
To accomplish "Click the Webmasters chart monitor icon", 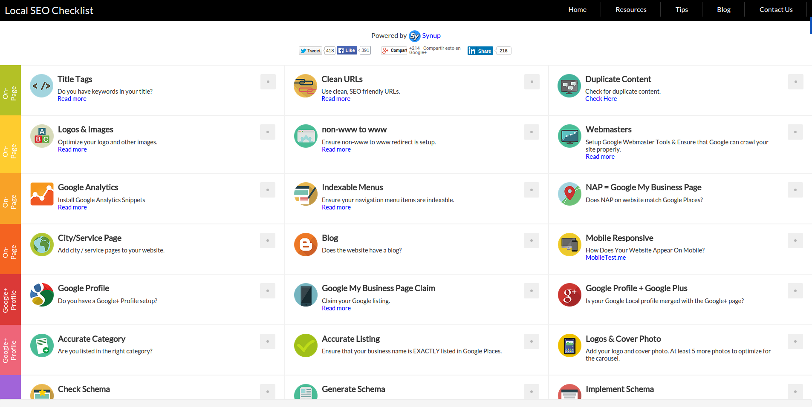I will [x=569, y=136].
